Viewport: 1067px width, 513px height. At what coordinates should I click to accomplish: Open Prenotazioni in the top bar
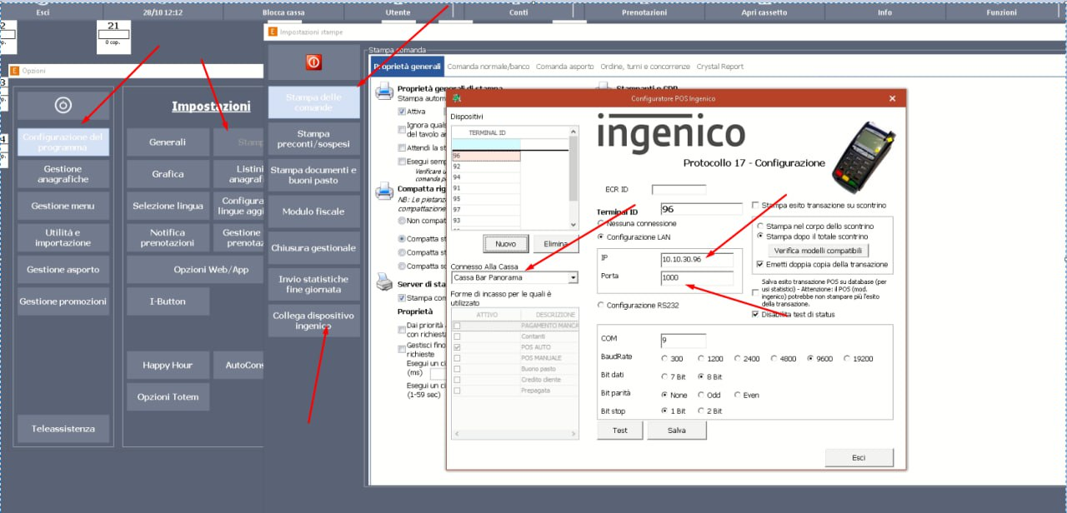(x=644, y=12)
